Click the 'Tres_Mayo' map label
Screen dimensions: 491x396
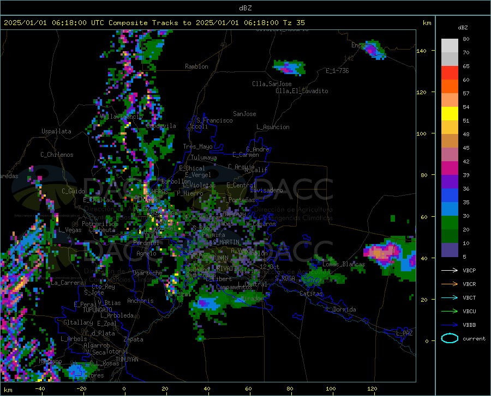click(x=197, y=147)
